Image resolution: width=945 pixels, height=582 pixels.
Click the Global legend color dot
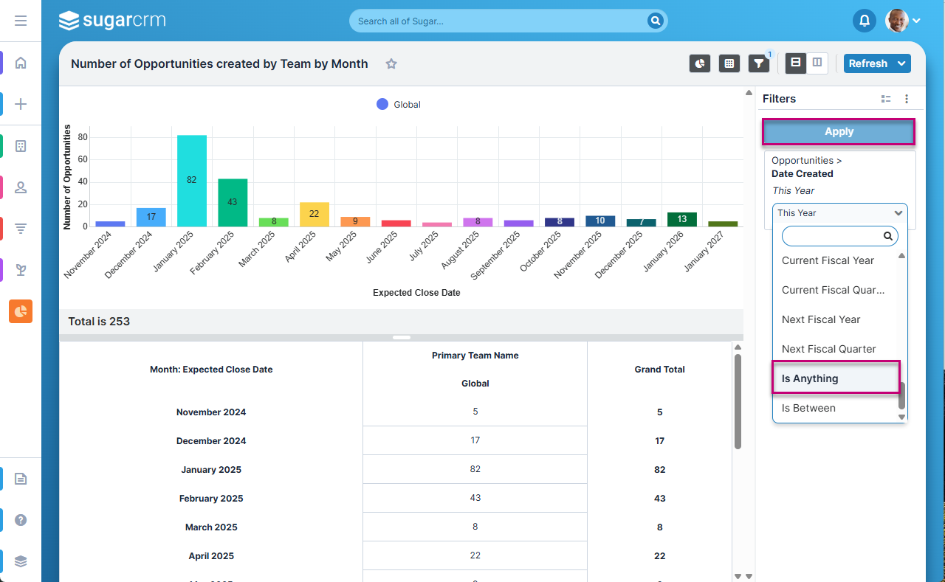[382, 105]
